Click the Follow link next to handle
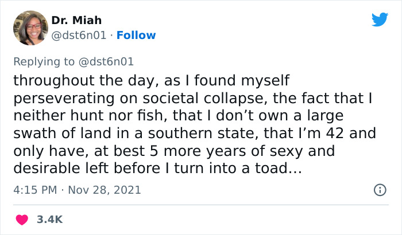Image resolution: width=402 pixels, height=235 pixels. point(136,36)
